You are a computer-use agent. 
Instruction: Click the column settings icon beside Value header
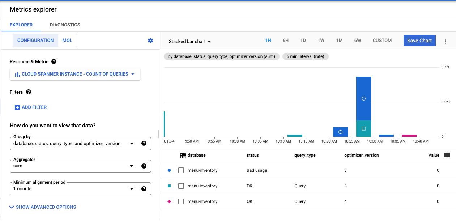(x=447, y=155)
